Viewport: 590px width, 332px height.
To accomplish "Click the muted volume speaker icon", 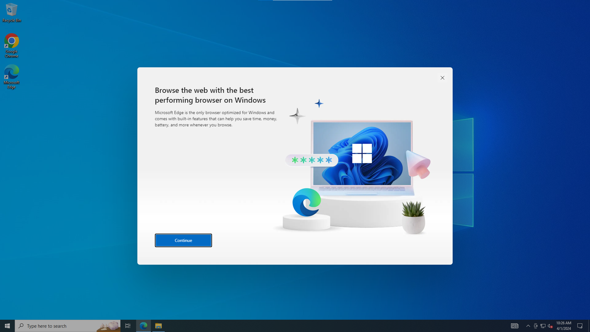I will (x=550, y=326).
